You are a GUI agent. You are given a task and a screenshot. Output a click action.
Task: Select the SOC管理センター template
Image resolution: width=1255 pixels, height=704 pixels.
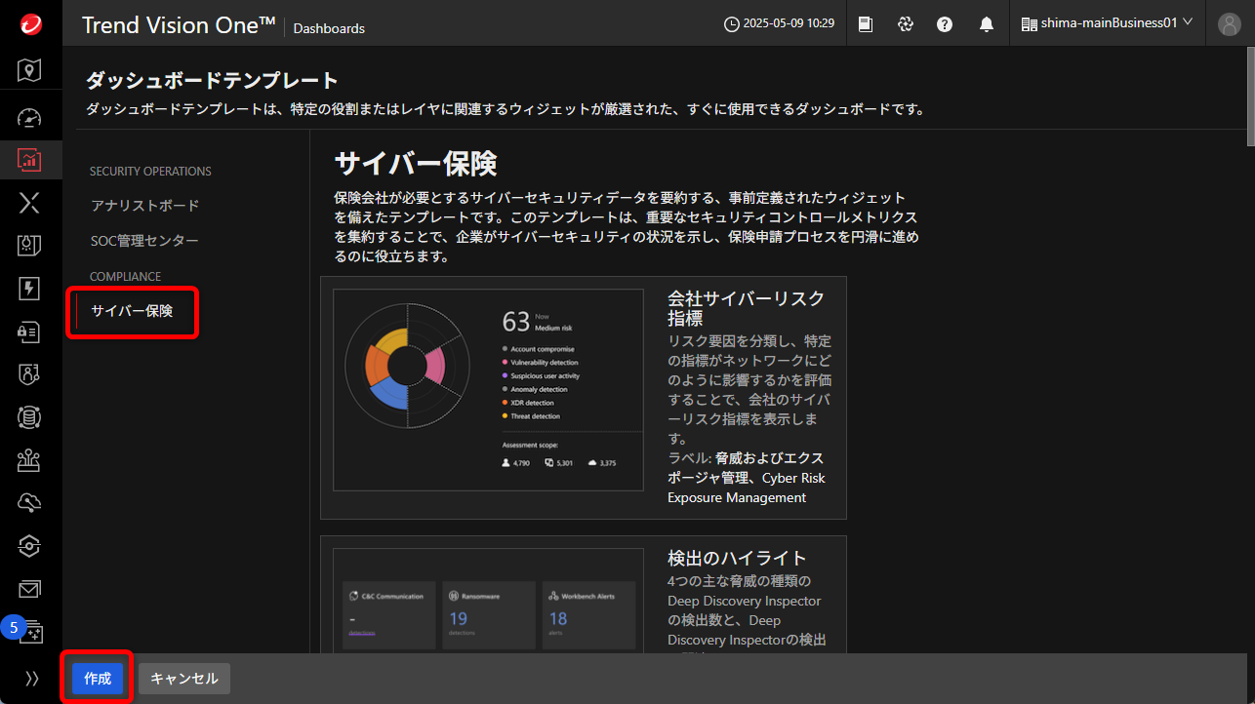click(144, 241)
